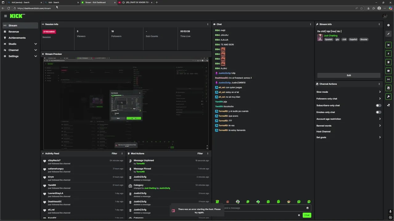
Task: Toggle the wrench stream info icon in right rail
Action: pos(388,97)
